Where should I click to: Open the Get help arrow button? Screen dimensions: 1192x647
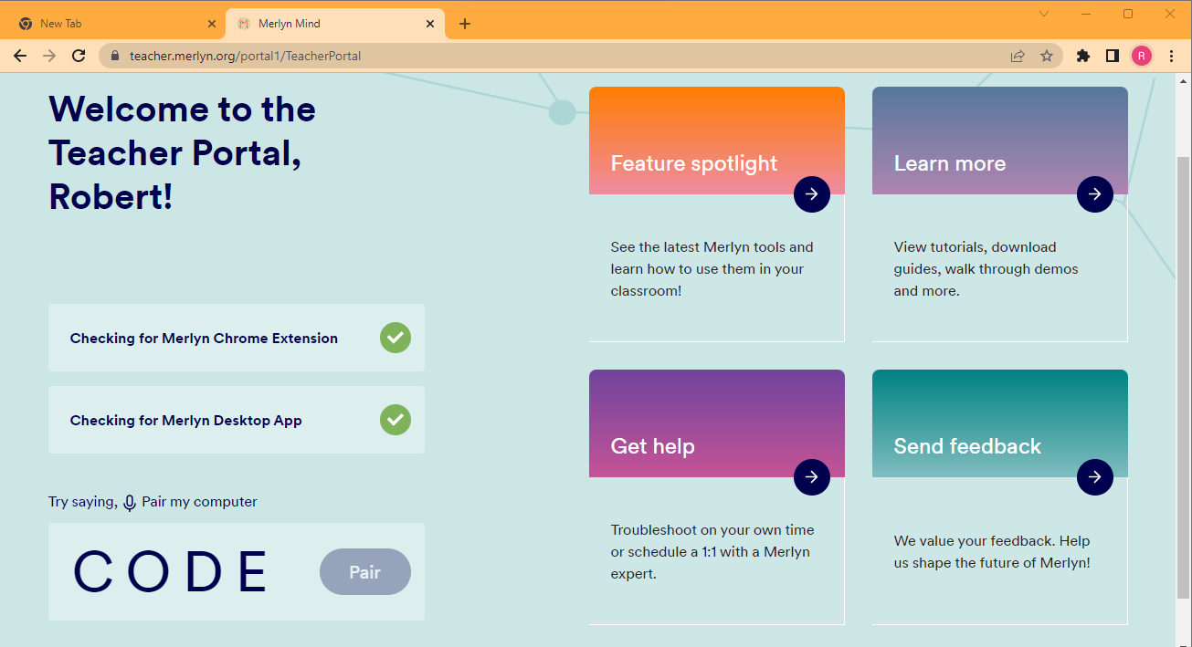(811, 477)
